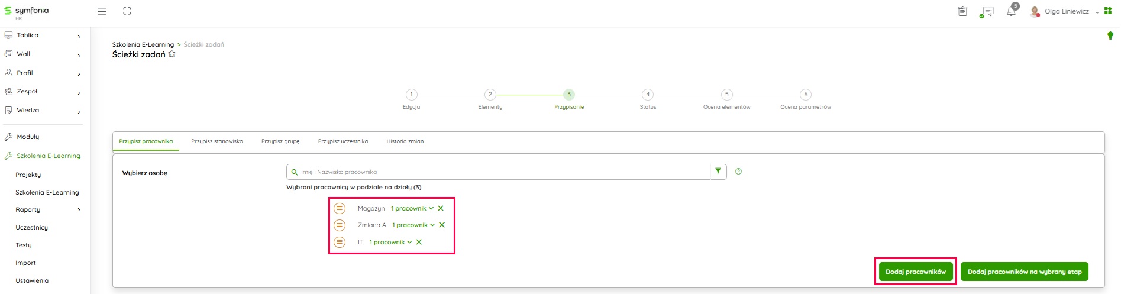Viewport: 1121px width, 294px height.
Task: Remove the IT department with X
Action: click(x=419, y=242)
